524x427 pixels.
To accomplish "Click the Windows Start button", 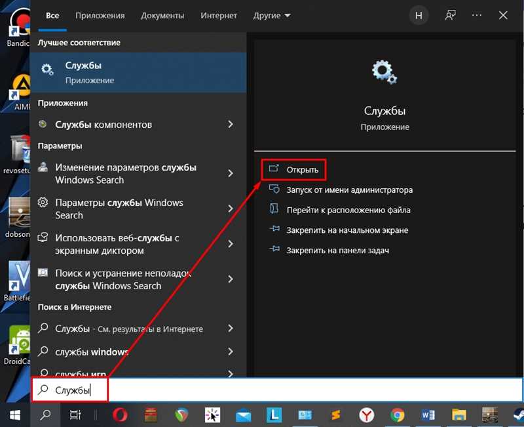I will tap(15, 415).
